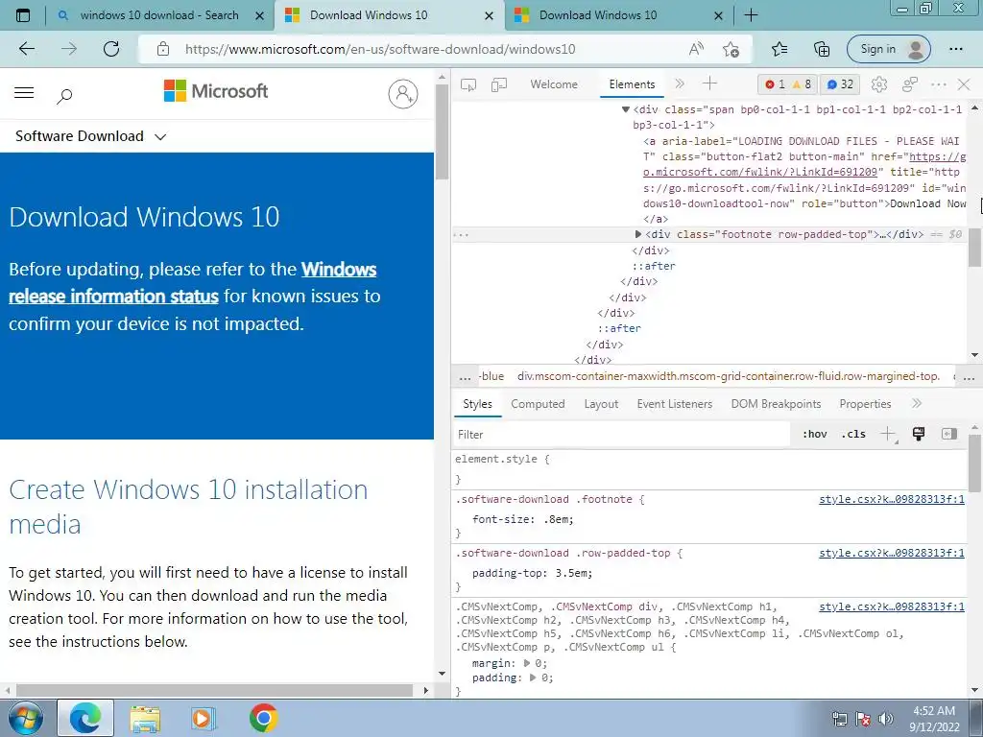Click breadcrumb left ellipsis button
This screenshot has height=737, width=983.
point(466,377)
